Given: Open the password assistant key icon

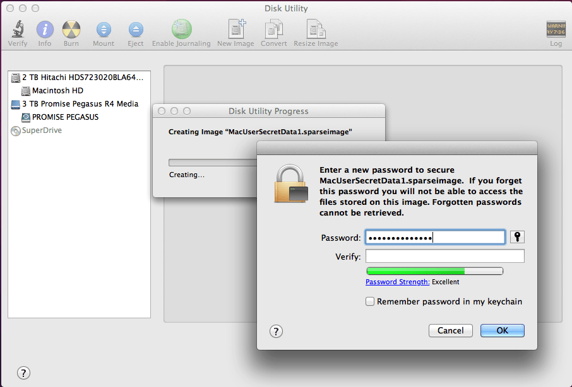Looking at the screenshot, I should pyautogui.click(x=516, y=236).
